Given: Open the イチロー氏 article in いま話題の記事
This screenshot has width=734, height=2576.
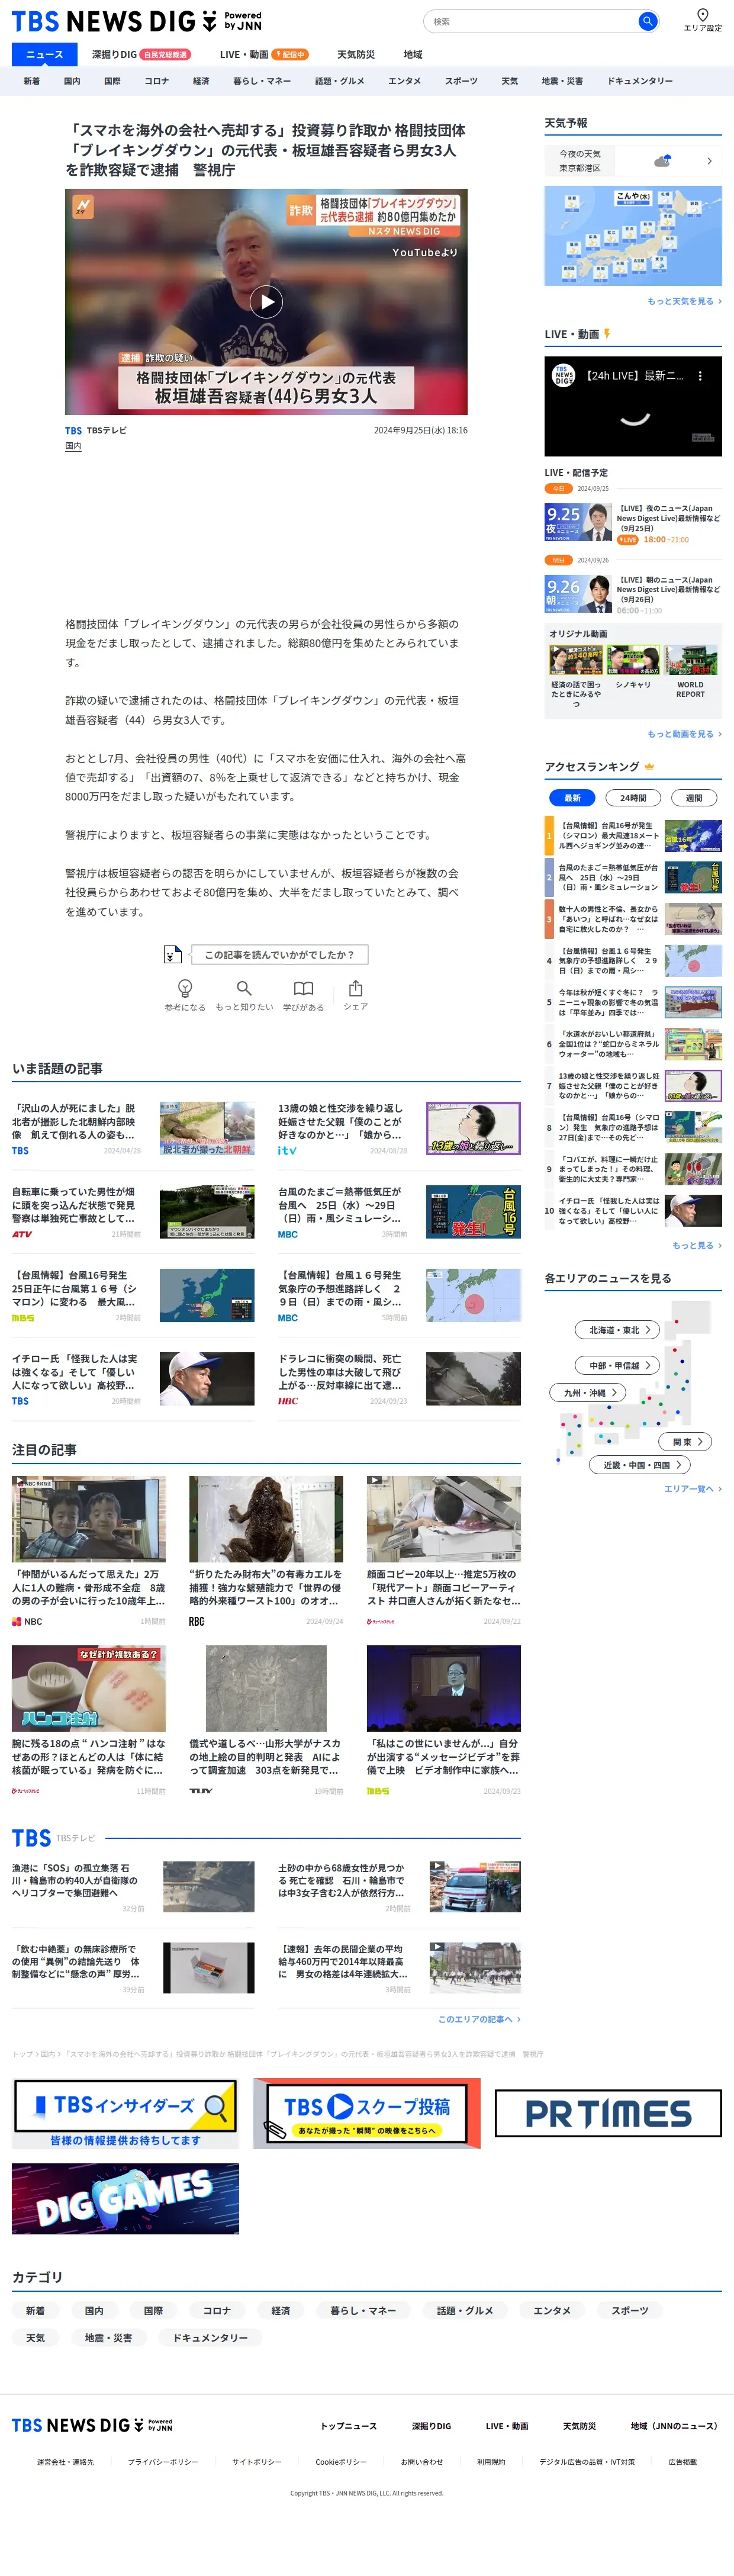Looking at the screenshot, I should click(x=133, y=1379).
